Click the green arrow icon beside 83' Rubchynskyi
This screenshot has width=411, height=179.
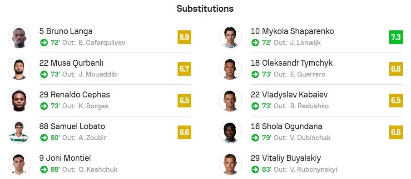coord(255,169)
